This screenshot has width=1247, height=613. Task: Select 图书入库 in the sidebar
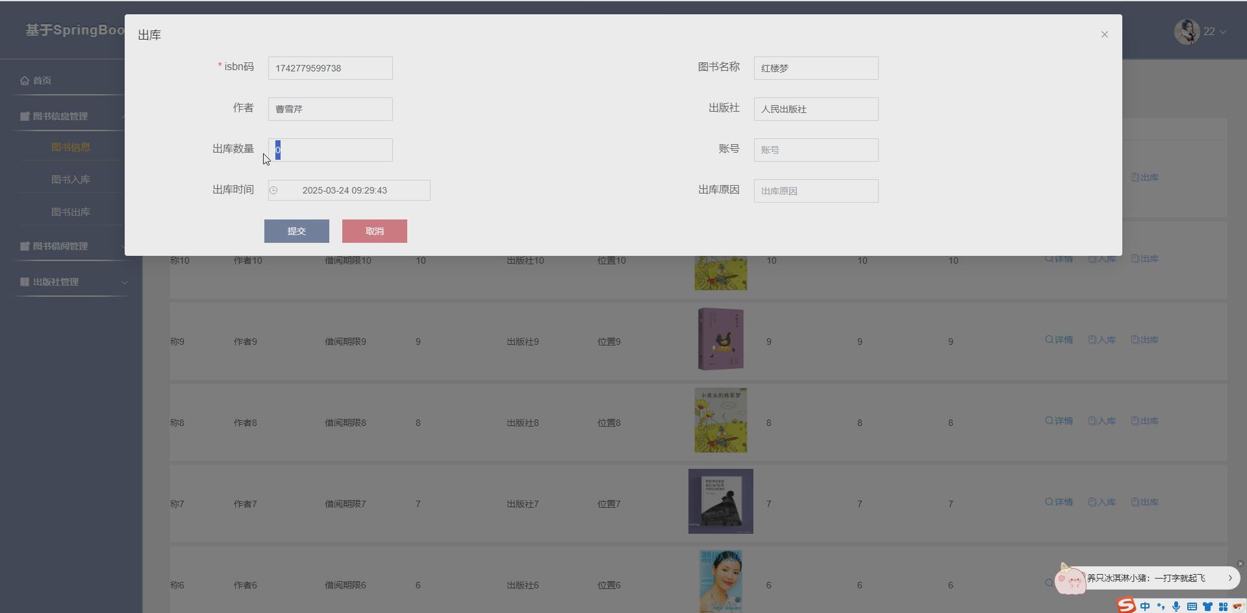(x=71, y=179)
